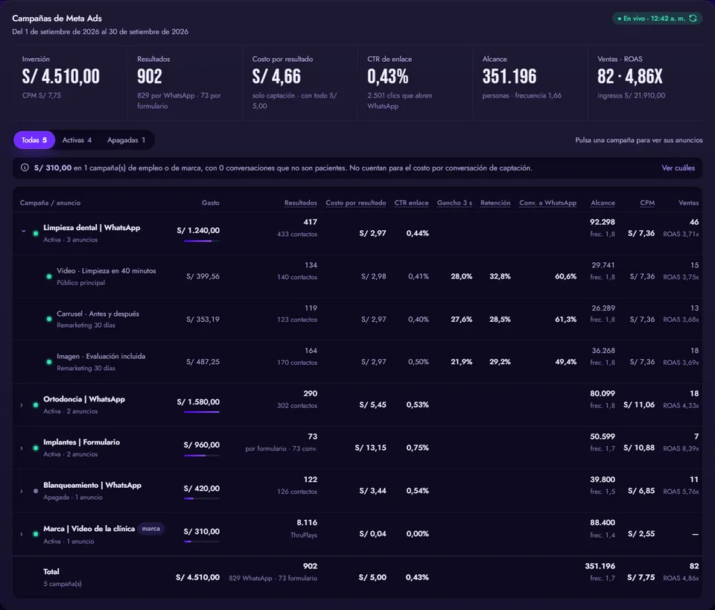The image size is (715, 610).
Task: Open the Ver cuáles link
Action: tap(678, 168)
